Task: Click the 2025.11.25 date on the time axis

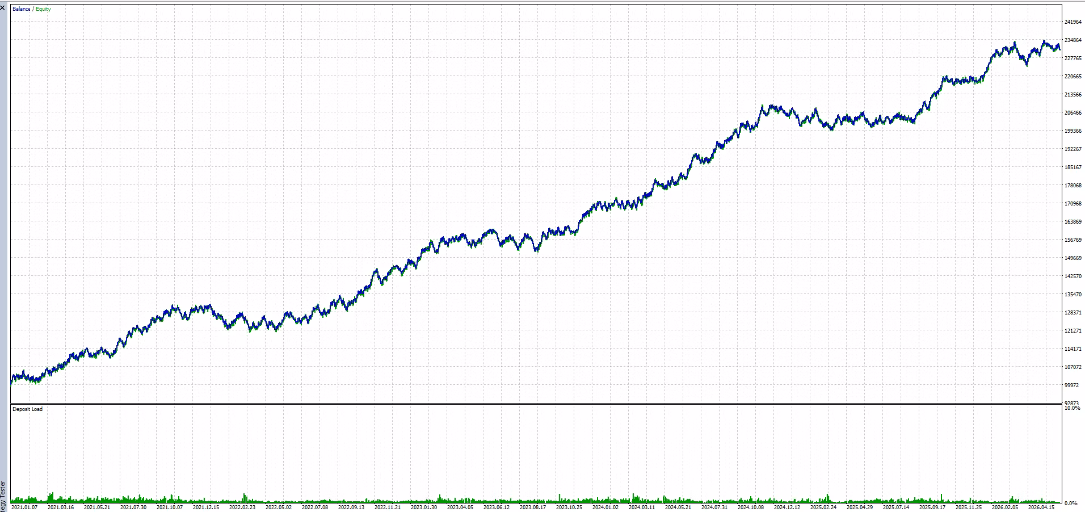Action: 969,508
